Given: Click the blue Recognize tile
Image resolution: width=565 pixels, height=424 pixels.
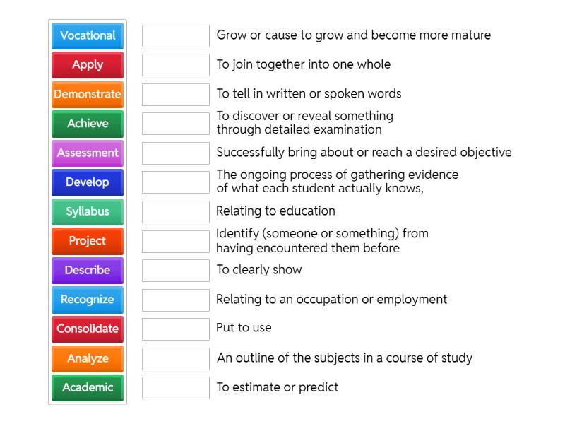Looking at the screenshot, I should click(x=88, y=300).
